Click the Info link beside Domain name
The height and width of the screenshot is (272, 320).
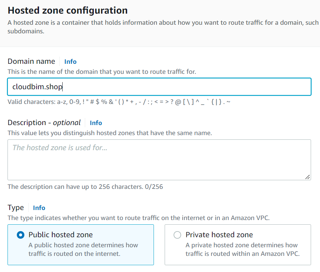[70, 62]
